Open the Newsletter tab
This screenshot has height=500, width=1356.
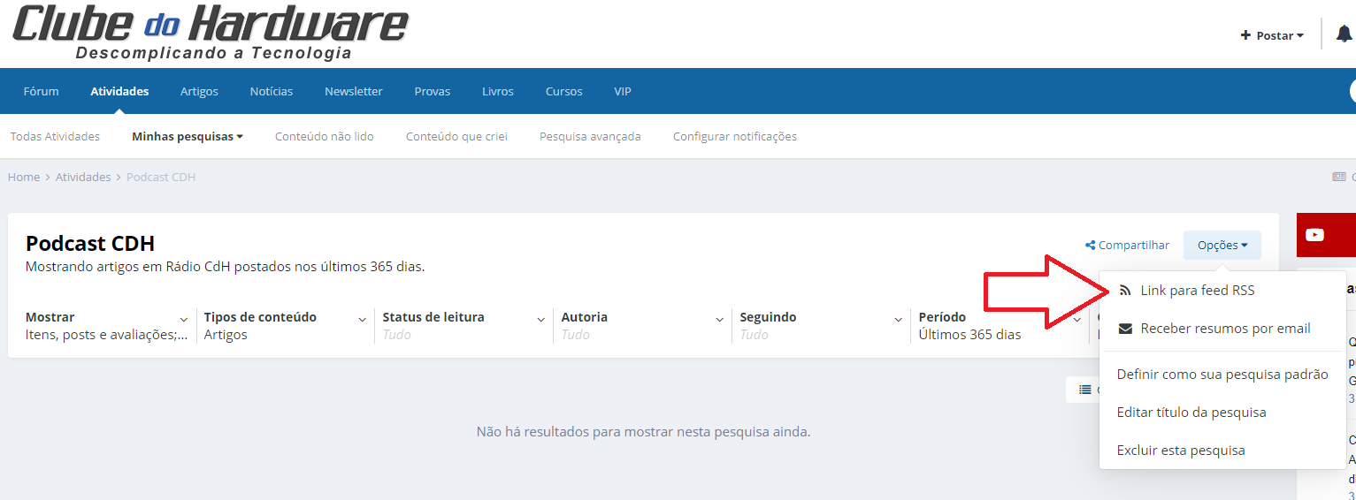click(x=354, y=91)
